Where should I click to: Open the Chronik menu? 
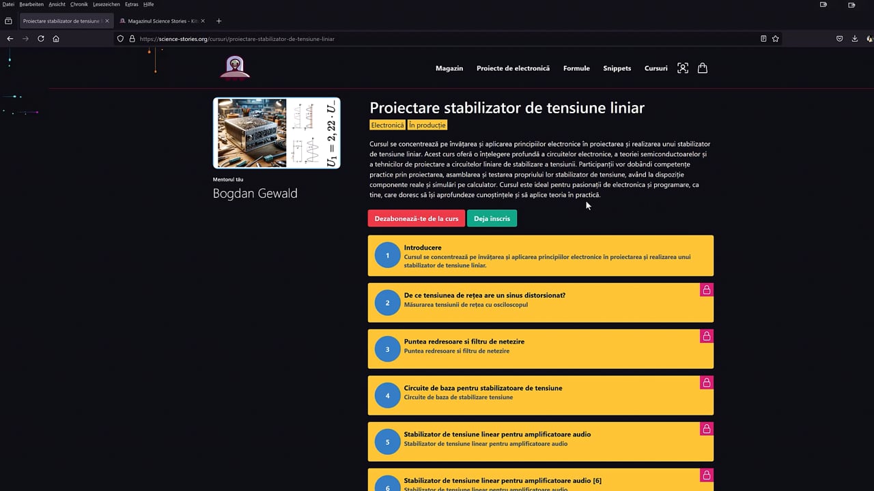(x=79, y=4)
